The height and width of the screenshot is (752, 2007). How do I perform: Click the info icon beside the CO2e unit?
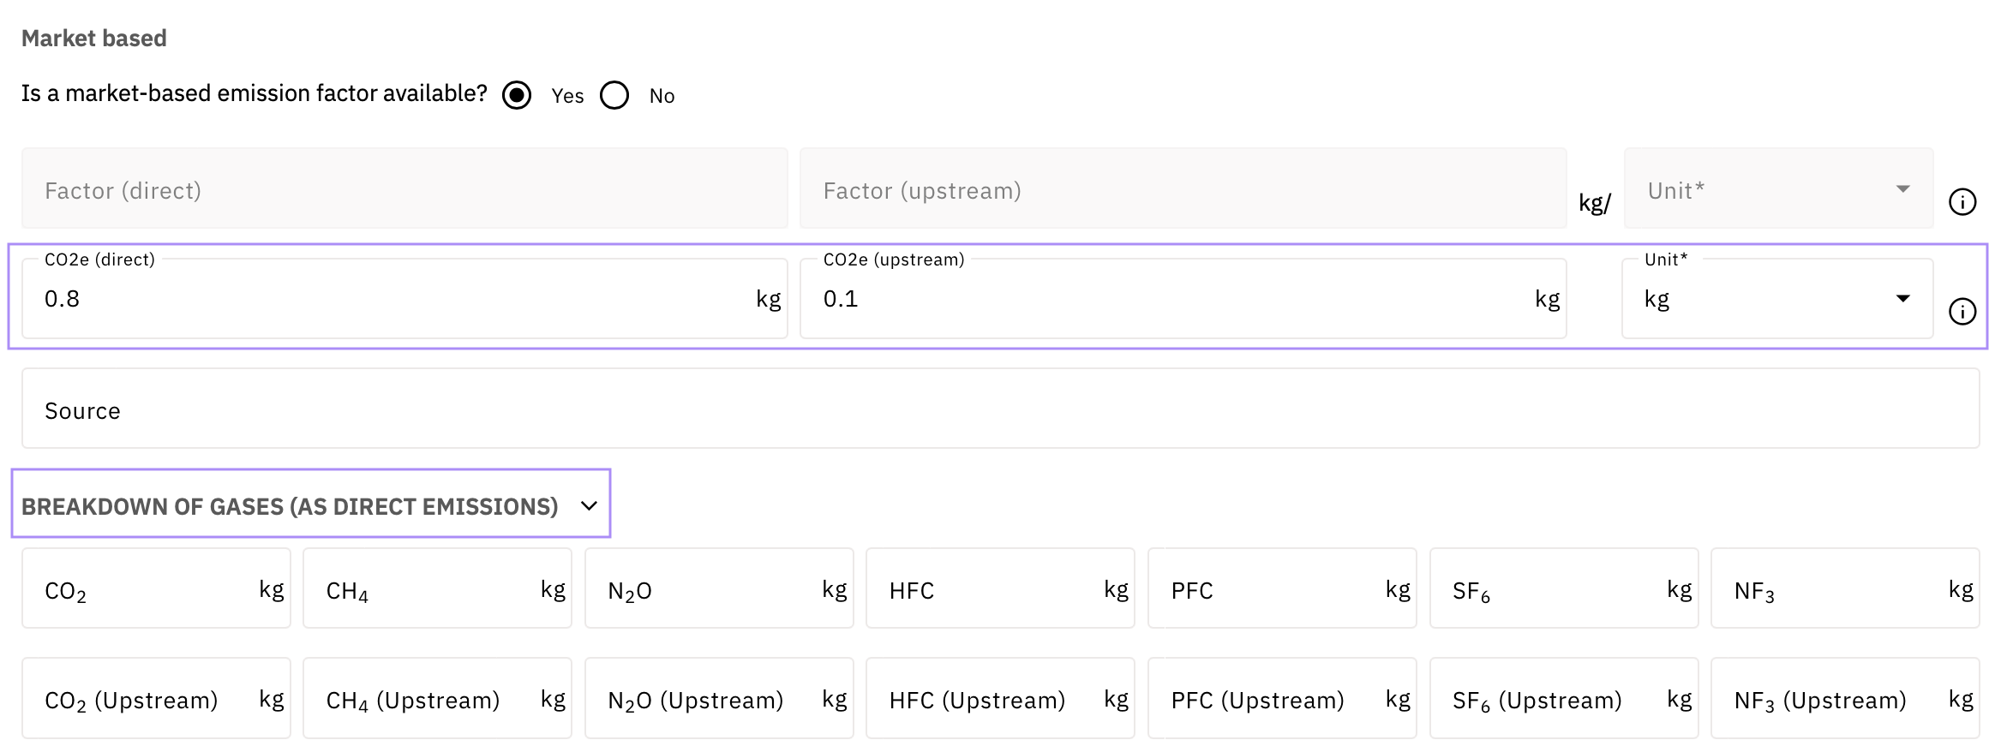coord(1962,311)
